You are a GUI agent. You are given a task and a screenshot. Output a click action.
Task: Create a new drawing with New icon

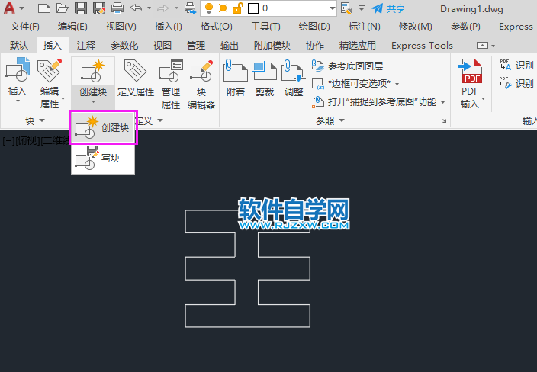click(43, 8)
